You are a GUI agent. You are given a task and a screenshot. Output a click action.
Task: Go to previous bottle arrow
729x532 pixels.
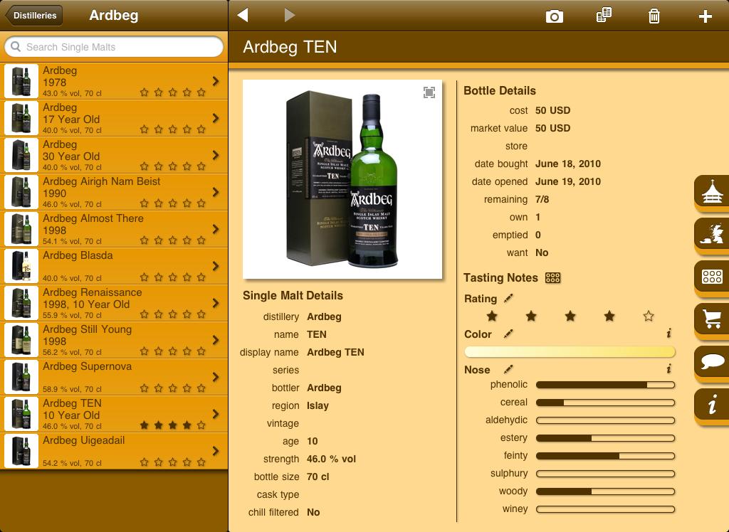coord(243,15)
